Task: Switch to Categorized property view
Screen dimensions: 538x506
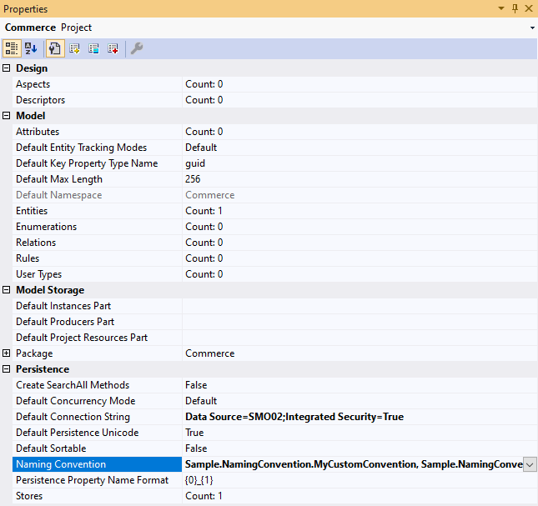Action: (12, 48)
